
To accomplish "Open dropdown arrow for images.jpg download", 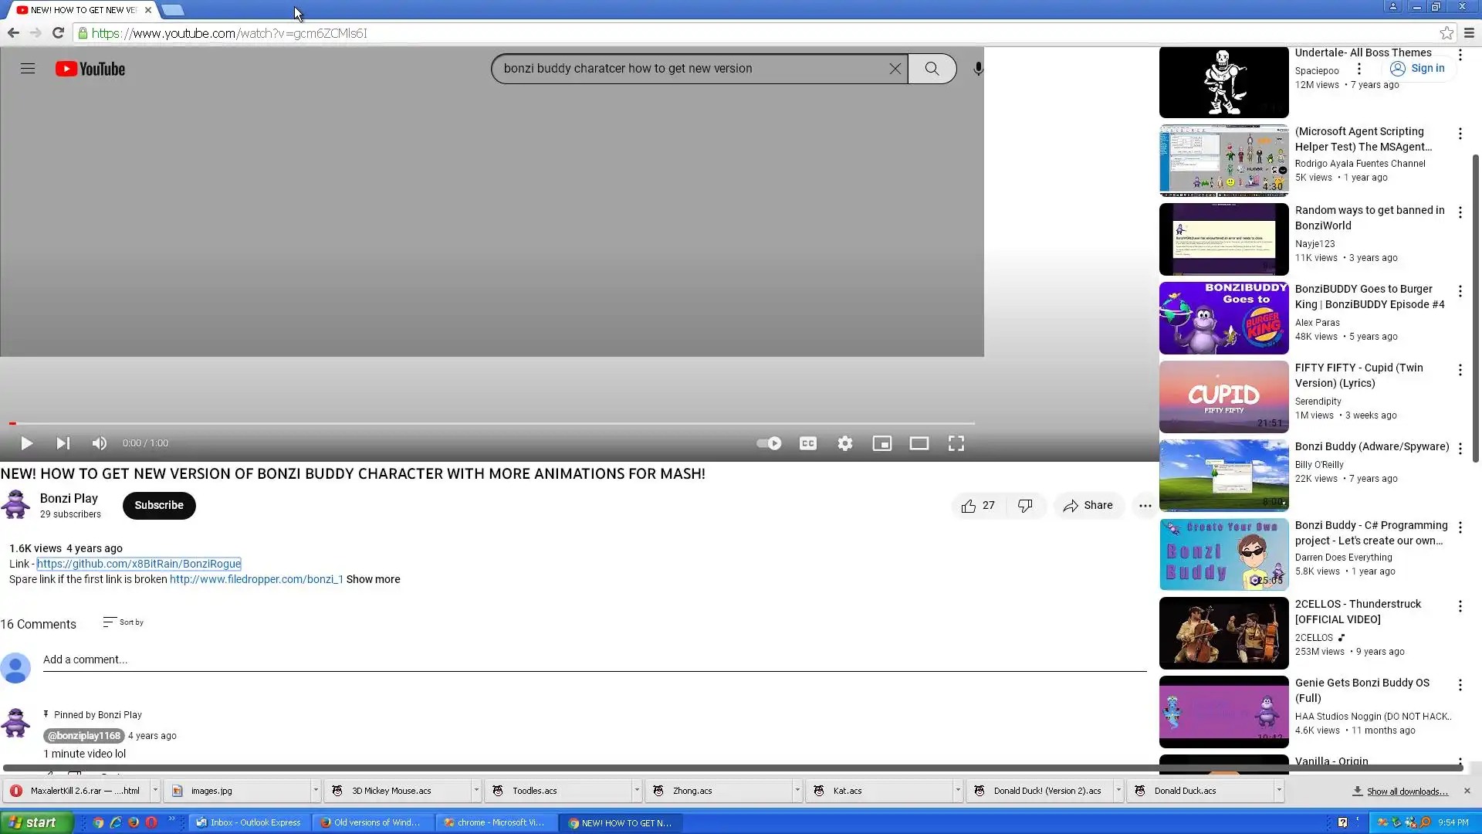I will [x=316, y=791].
